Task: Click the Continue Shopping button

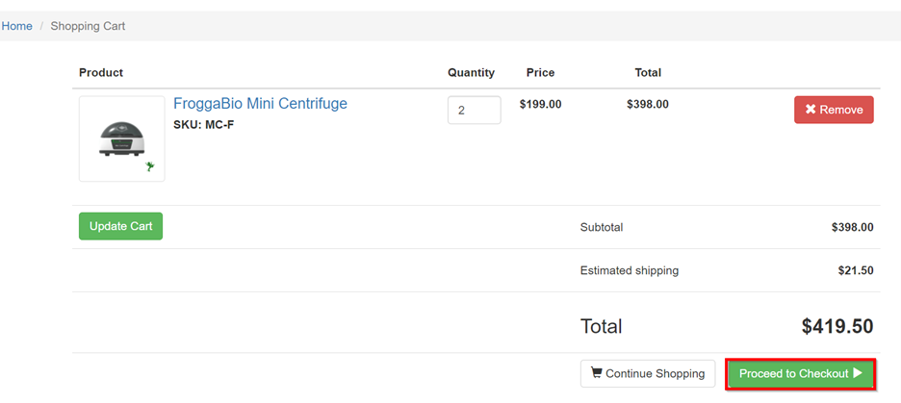Action: click(648, 374)
